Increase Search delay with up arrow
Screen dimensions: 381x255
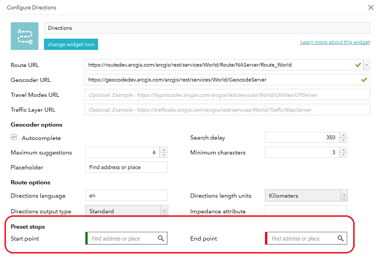[343, 135]
